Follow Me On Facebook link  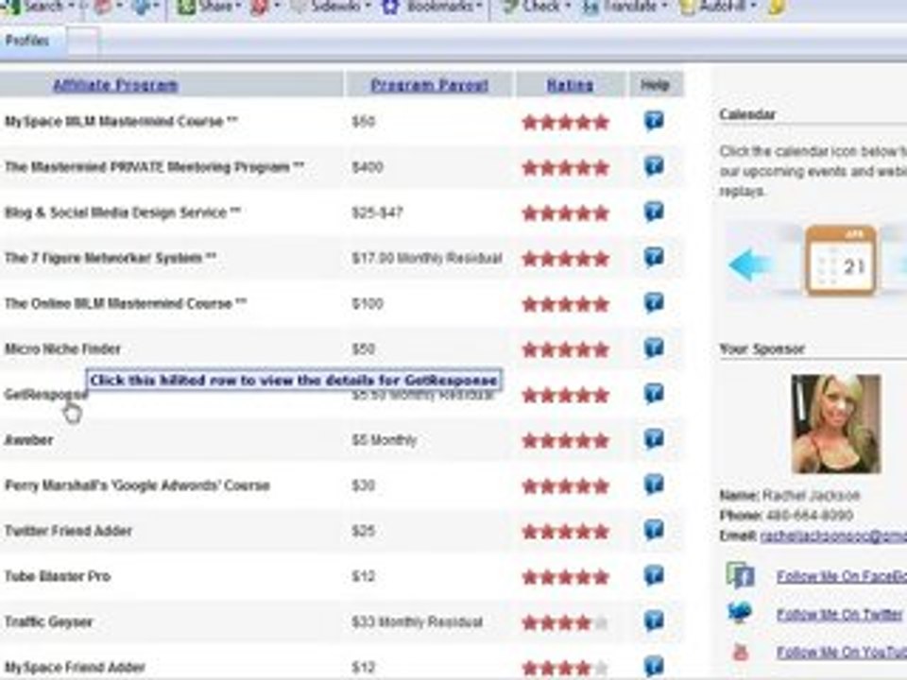pos(842,576)
